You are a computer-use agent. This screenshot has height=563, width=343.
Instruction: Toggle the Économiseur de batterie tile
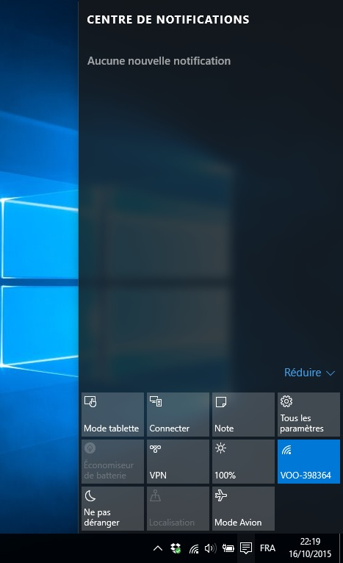pos(112,462)
